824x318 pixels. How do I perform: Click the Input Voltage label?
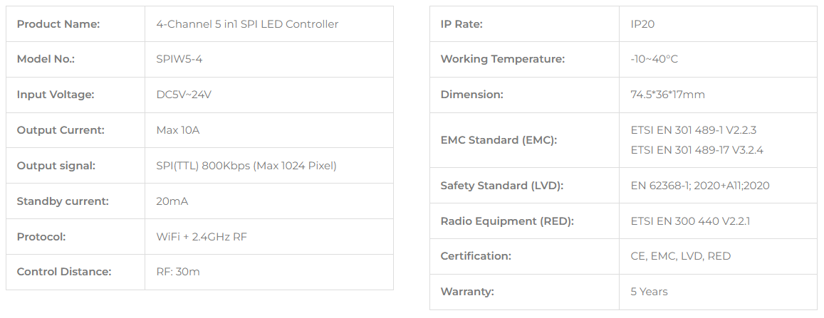pyautogui.click(x=56, y=95)
